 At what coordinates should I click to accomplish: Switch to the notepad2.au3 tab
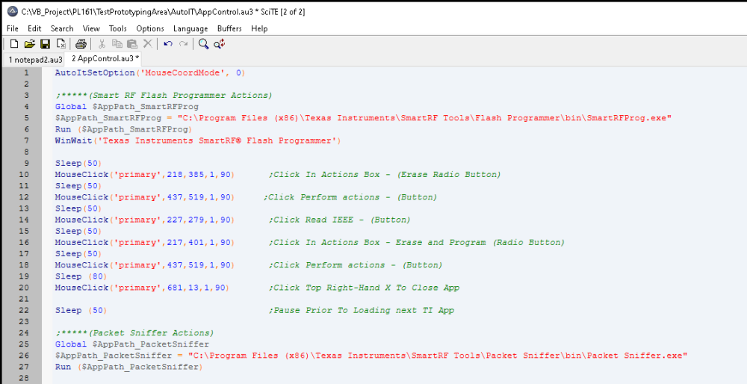pos(34,58)
